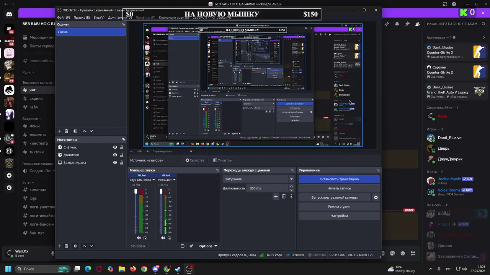This screenshot has height=275, width=490.
Task: Move the scene down with the Сцены down arrow
Action: click(91, 131)
